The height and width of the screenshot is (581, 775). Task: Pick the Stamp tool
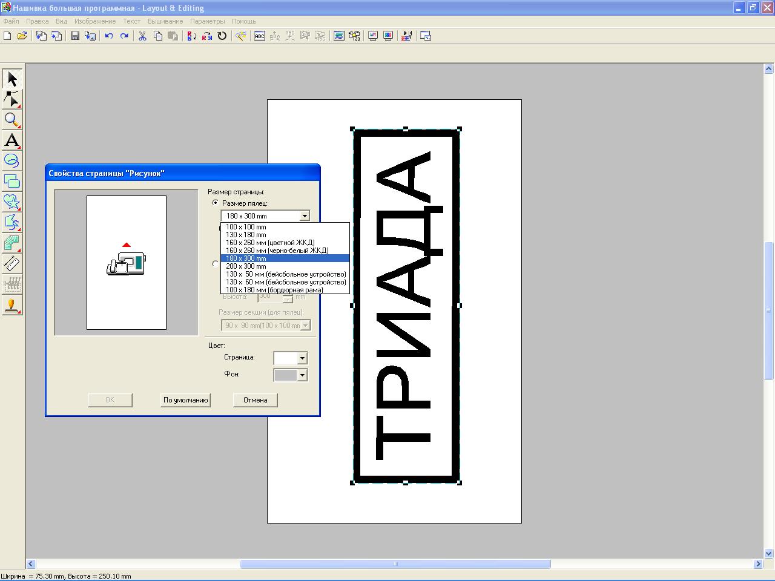click(x=12, y=305)
